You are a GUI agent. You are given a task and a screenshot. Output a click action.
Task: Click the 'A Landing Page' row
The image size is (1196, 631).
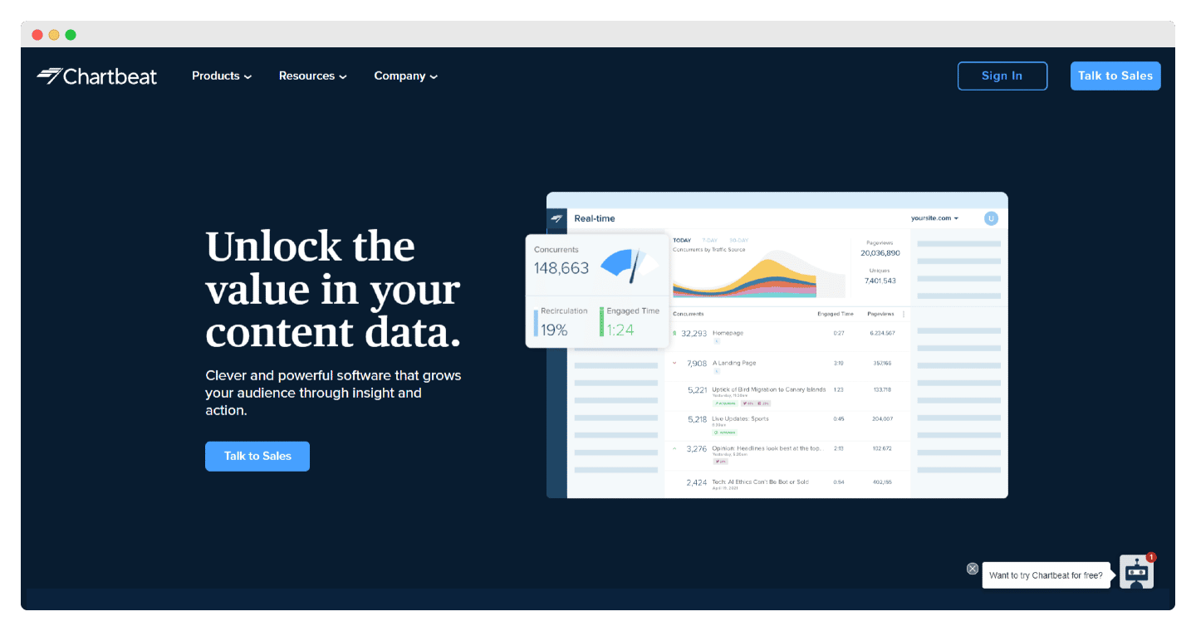pos(786,366)
